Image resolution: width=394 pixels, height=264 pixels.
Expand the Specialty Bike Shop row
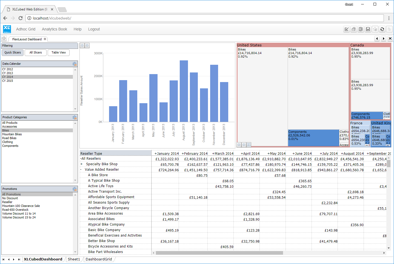(x=81, y=164)
